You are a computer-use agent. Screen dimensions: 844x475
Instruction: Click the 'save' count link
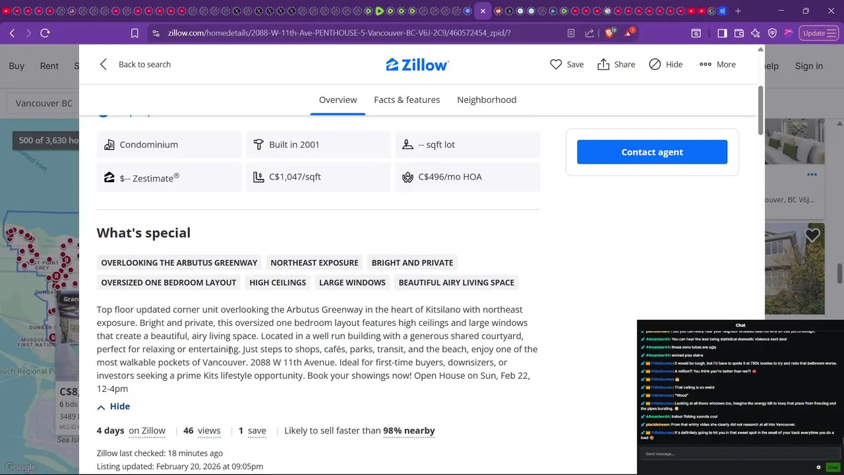[257, 431]
